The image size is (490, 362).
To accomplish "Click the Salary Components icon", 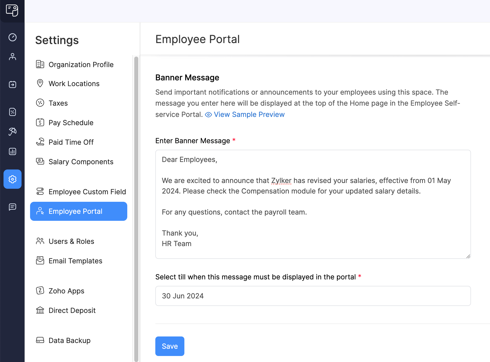I will [x=40, y=161].
